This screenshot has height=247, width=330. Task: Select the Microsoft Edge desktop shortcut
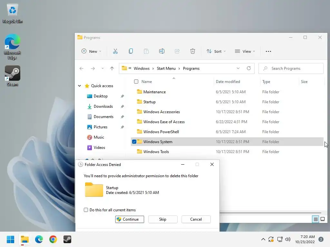[x=13, y=47]
